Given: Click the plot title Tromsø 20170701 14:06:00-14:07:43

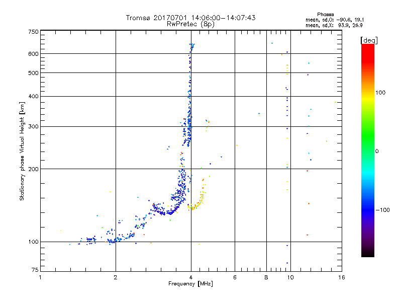Looking at the screenshot, I should [x=190, y=18].
